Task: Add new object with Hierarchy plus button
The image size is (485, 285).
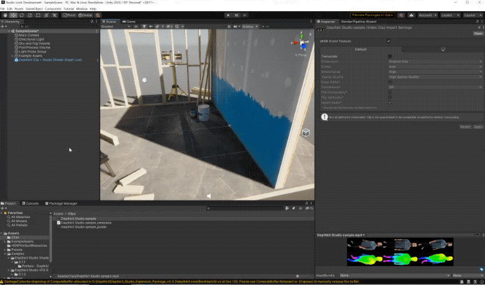Action: (x=3, y=26)
